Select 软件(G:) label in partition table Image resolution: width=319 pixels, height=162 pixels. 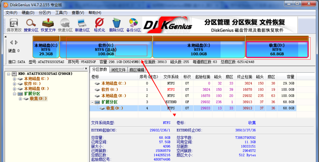(110, 90)
